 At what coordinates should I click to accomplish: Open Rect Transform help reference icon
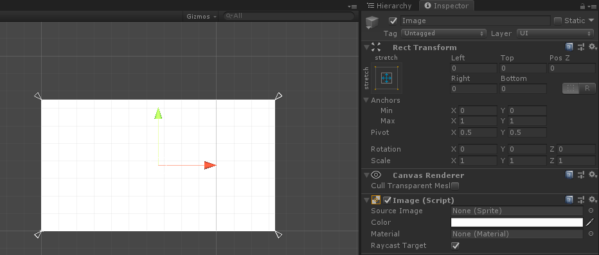[x=569, y=47]
